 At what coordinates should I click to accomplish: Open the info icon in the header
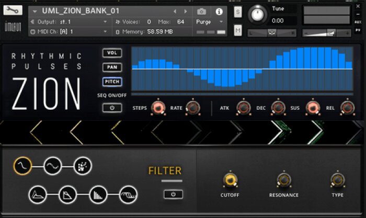(219, 12)
